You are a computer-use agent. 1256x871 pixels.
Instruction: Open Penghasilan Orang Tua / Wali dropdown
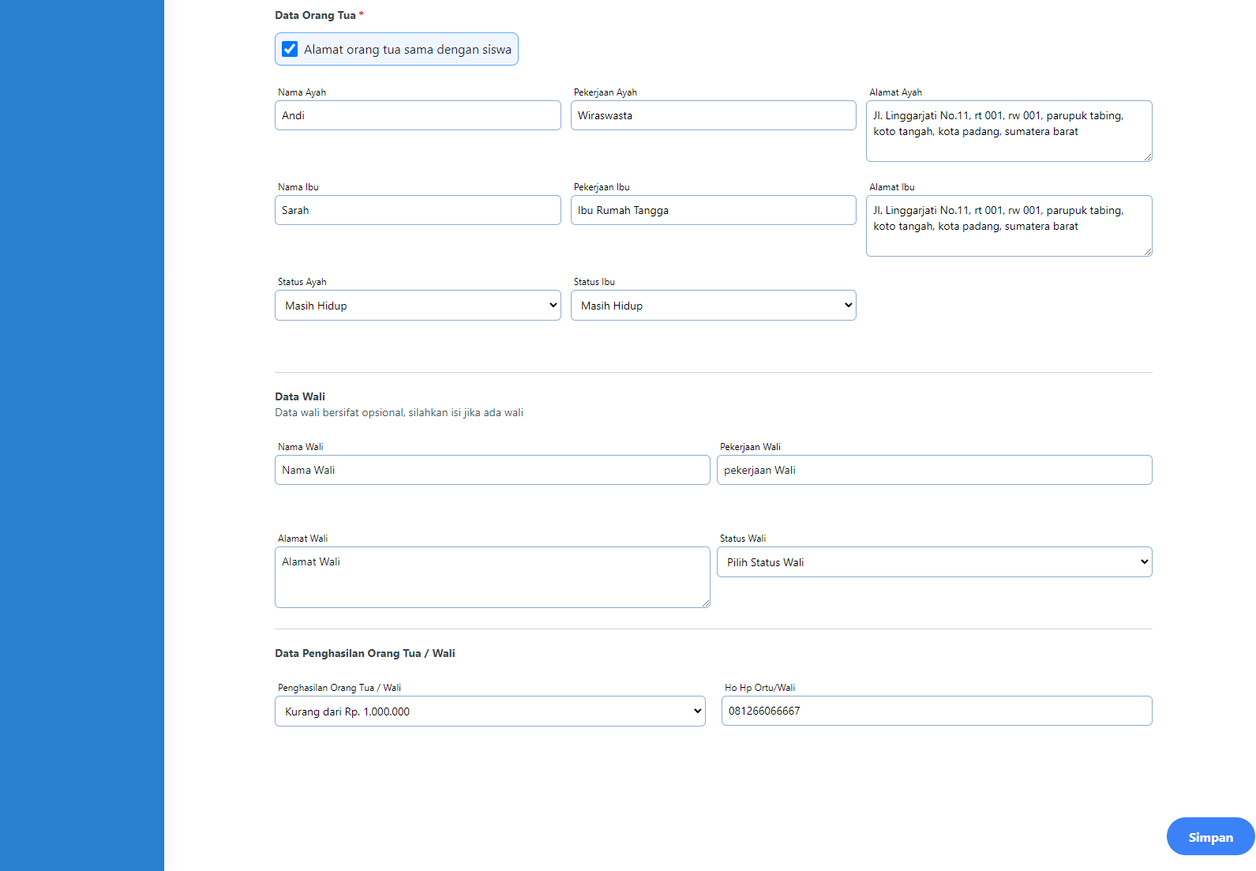[489, 711]
